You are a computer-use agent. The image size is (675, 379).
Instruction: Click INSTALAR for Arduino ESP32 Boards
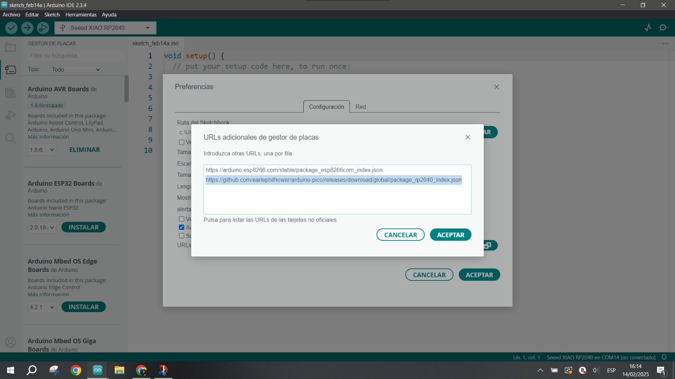(84, 227)
